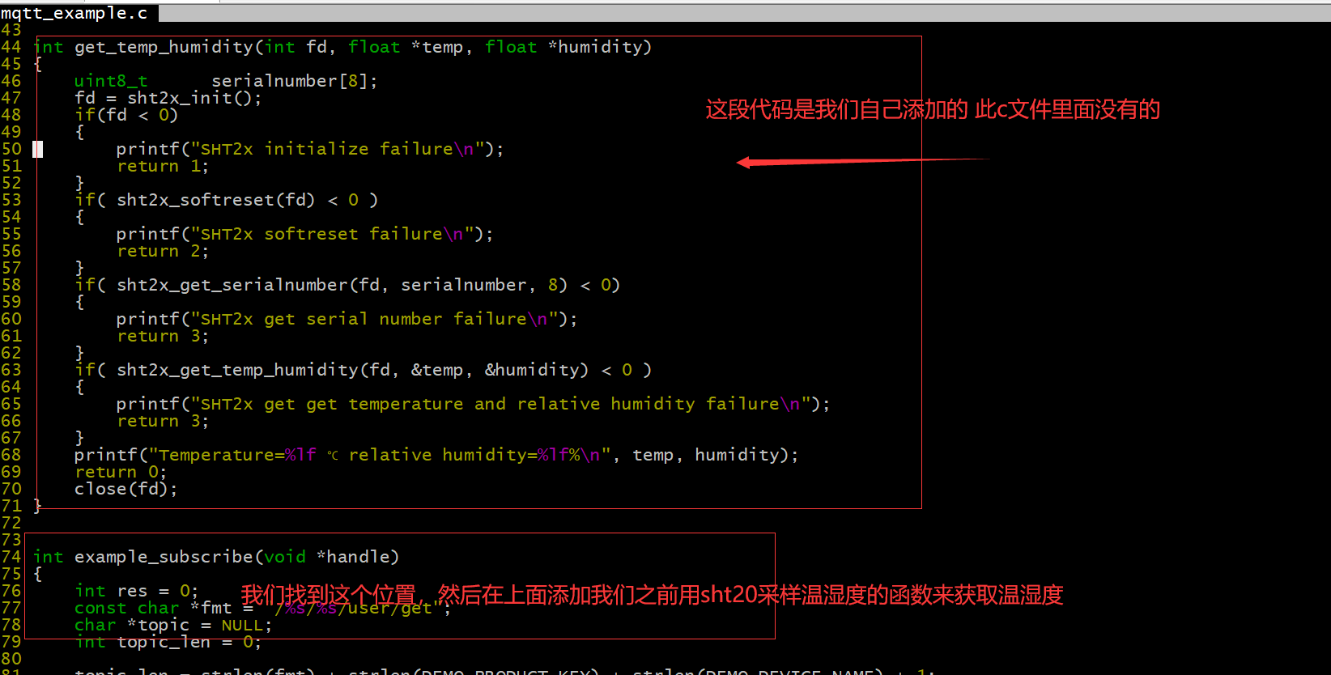The image size is (1331, 675).
Task: Click line number 74 in the gutter
Action: pos(11,557)
